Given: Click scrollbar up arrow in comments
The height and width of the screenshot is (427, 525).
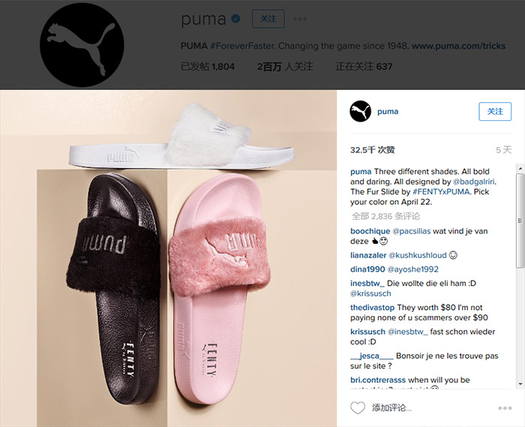Looking at the screenshot, I should pyautogui.click(x=520, y=168).
